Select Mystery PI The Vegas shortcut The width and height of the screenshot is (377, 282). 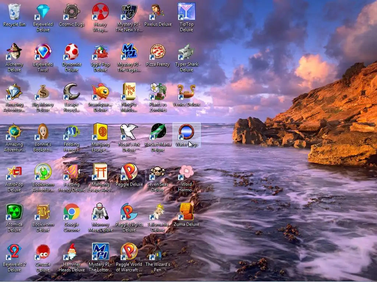pyautogui.click(x=129, y=51)
